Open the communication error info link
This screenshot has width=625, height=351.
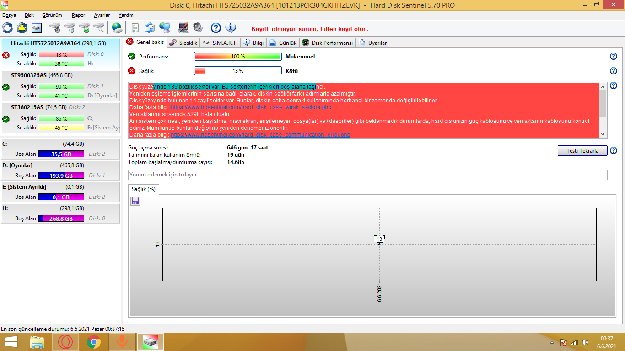pos(260,135)
